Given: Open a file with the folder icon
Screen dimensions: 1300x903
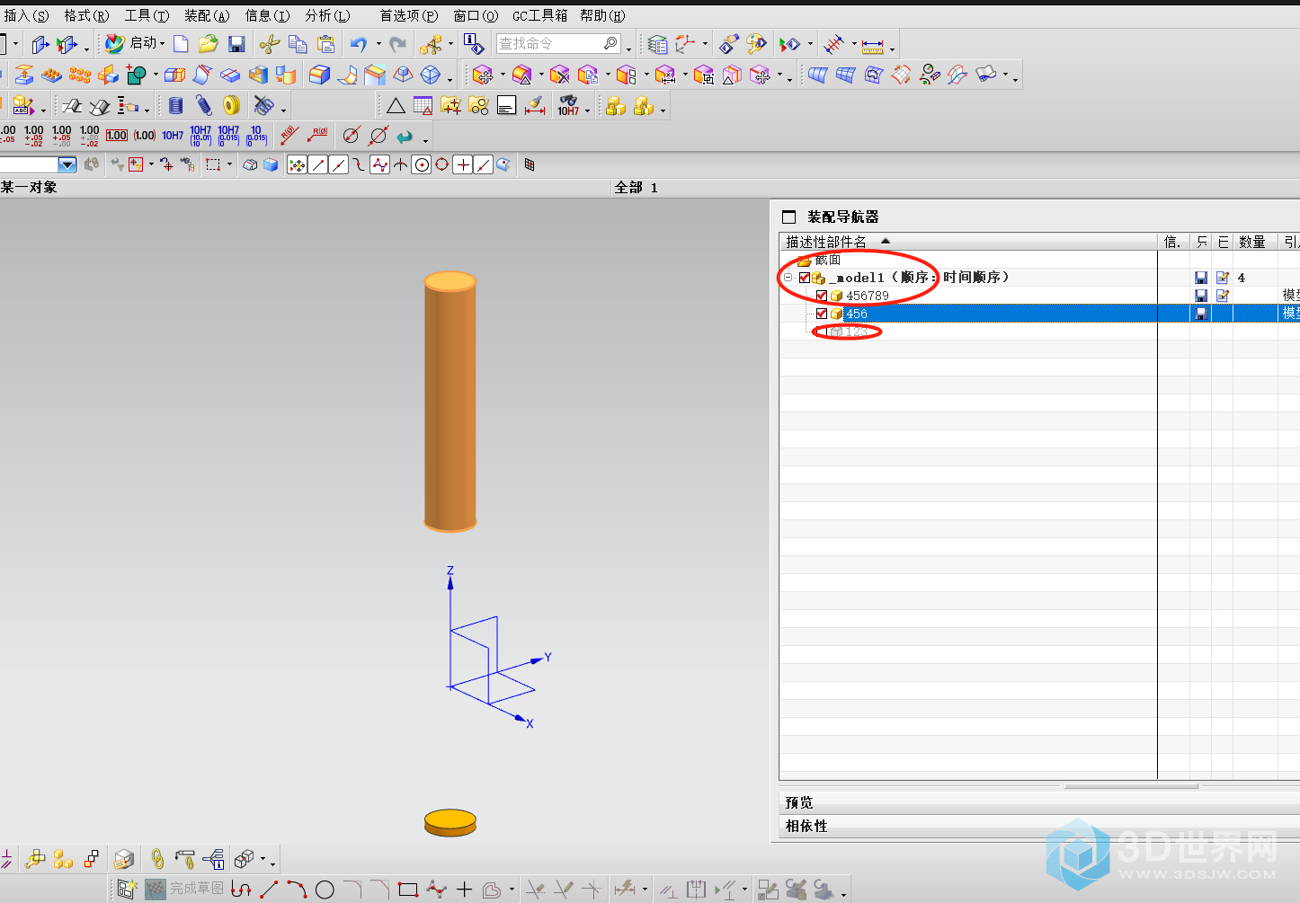Looking at the screenshot, I should (209, 44).
